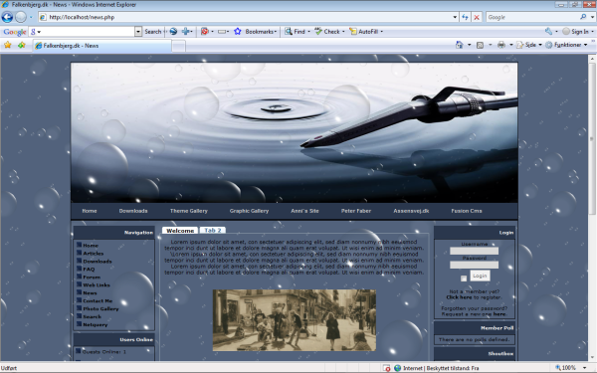Click the Add to Favorites icon

[21, 45]
